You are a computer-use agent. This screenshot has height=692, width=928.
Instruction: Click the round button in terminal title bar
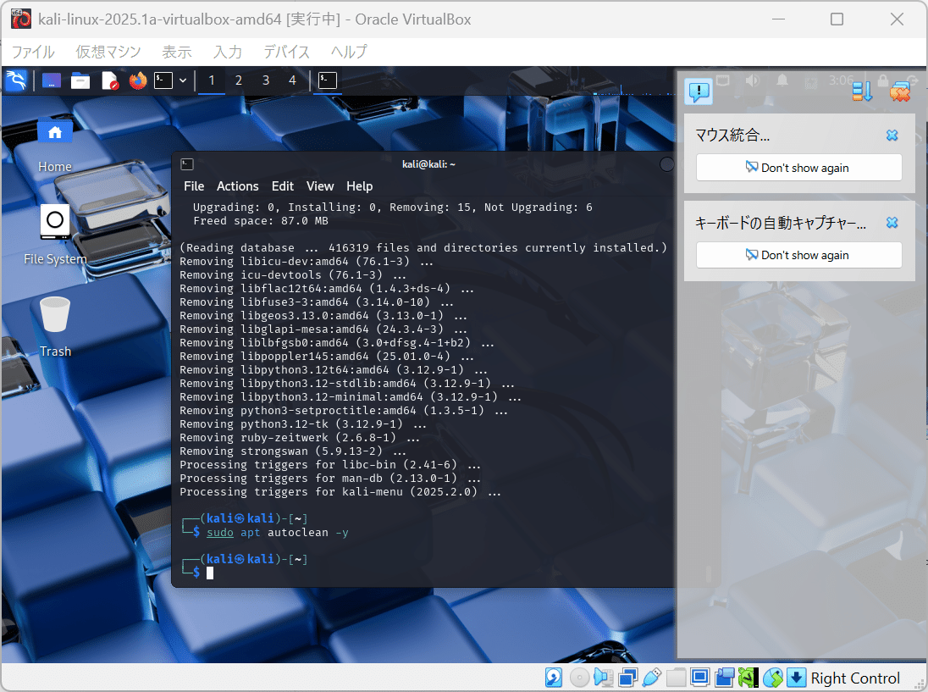click(x=666, y=164)
